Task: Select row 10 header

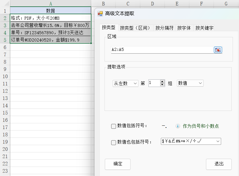Action: (5, 76)
